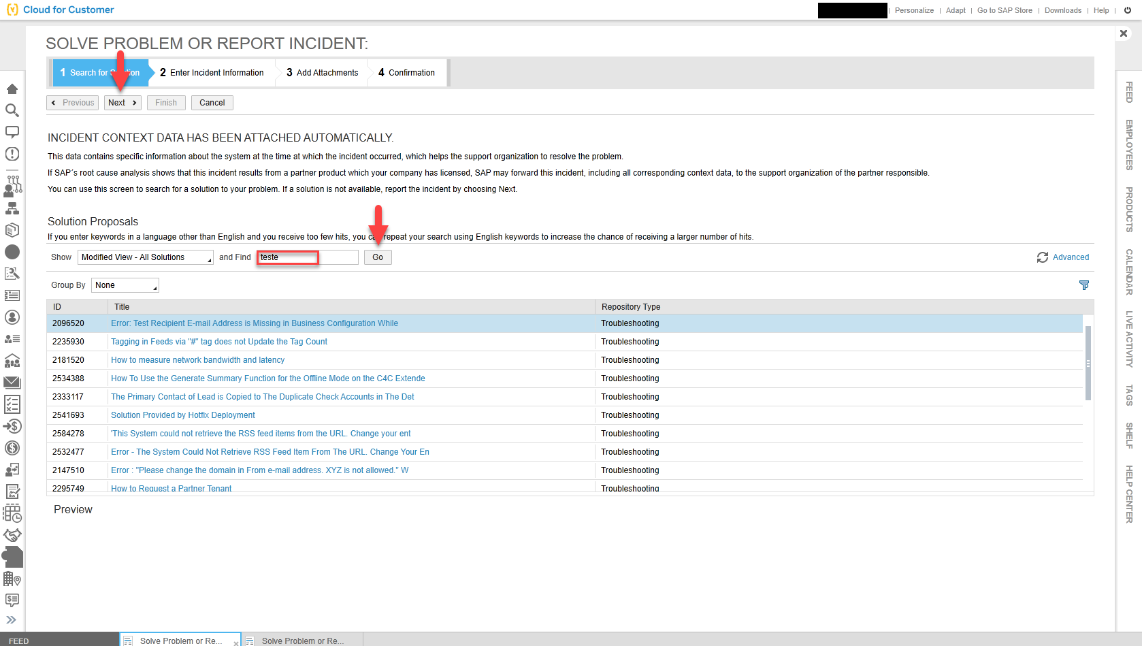Open the circled person icon
This screenshot has height=646, width=1142.
[12, 317]
